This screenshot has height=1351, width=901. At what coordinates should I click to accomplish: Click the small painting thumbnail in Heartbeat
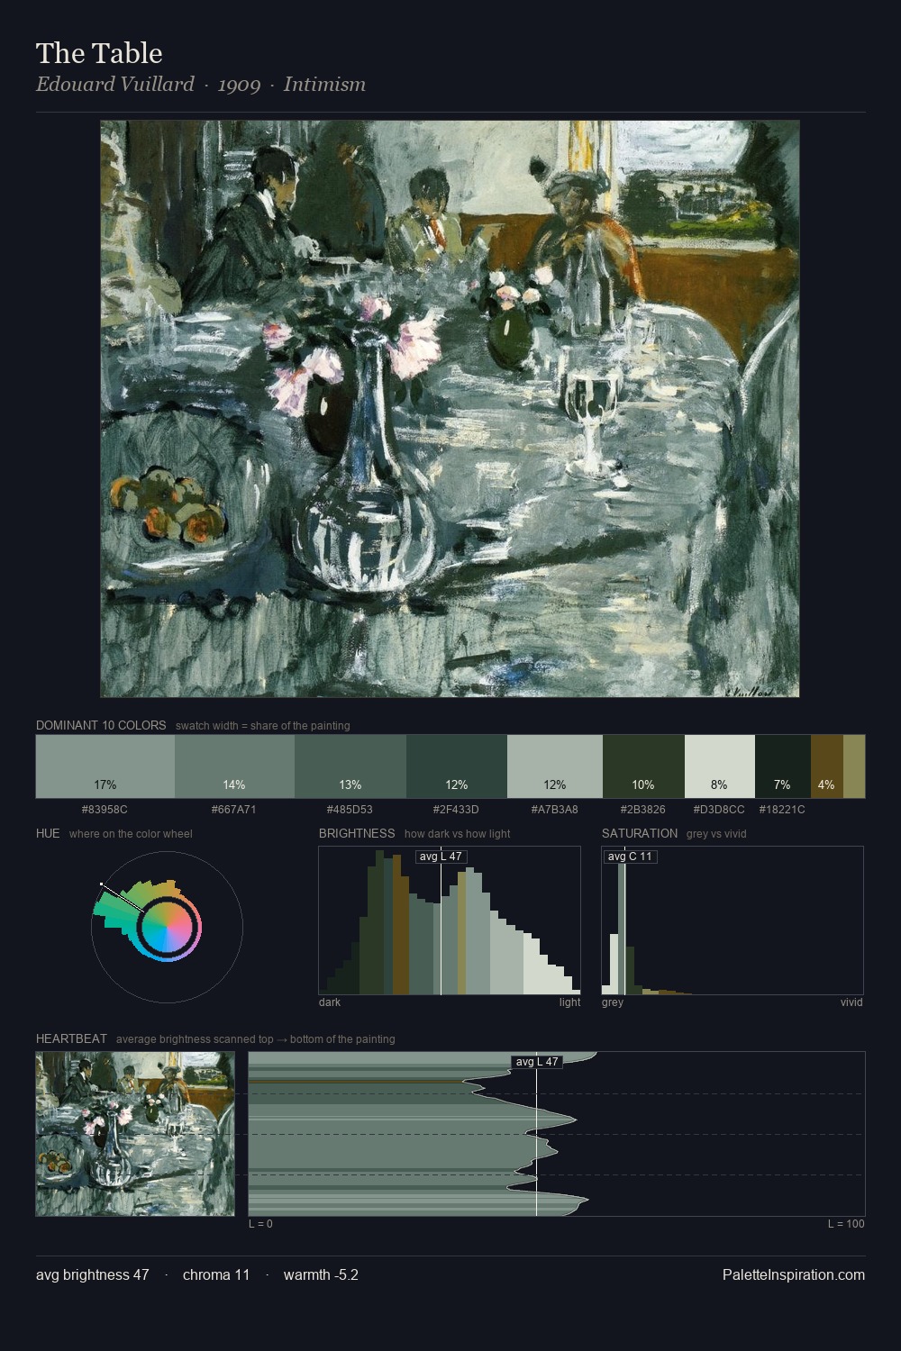point(135,1134)
